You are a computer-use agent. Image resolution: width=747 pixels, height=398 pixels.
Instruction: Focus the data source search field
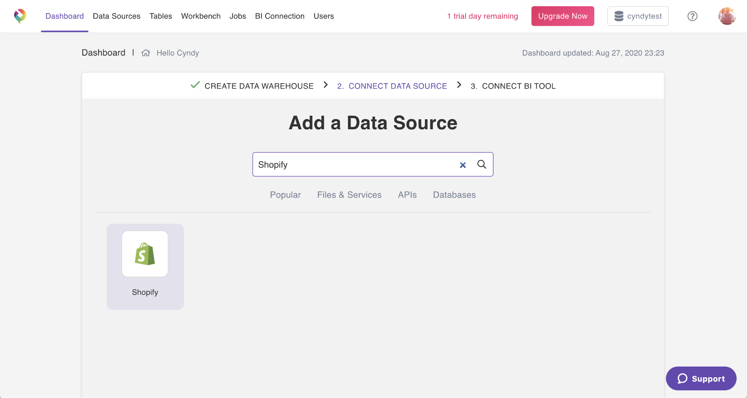tap(373, 164)
